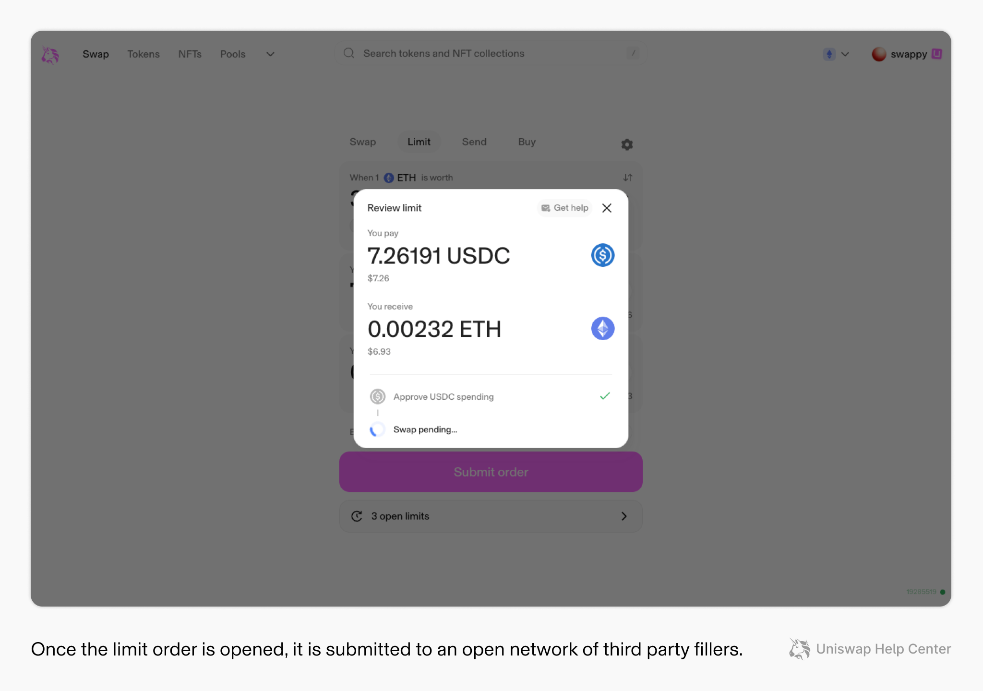
Task: Close the Review limit dialog
Action: pyautogui.click(x=607, y=208)
